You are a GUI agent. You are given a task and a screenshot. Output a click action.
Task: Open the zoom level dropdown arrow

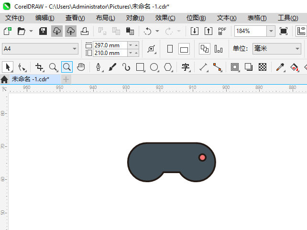(271, 31)
